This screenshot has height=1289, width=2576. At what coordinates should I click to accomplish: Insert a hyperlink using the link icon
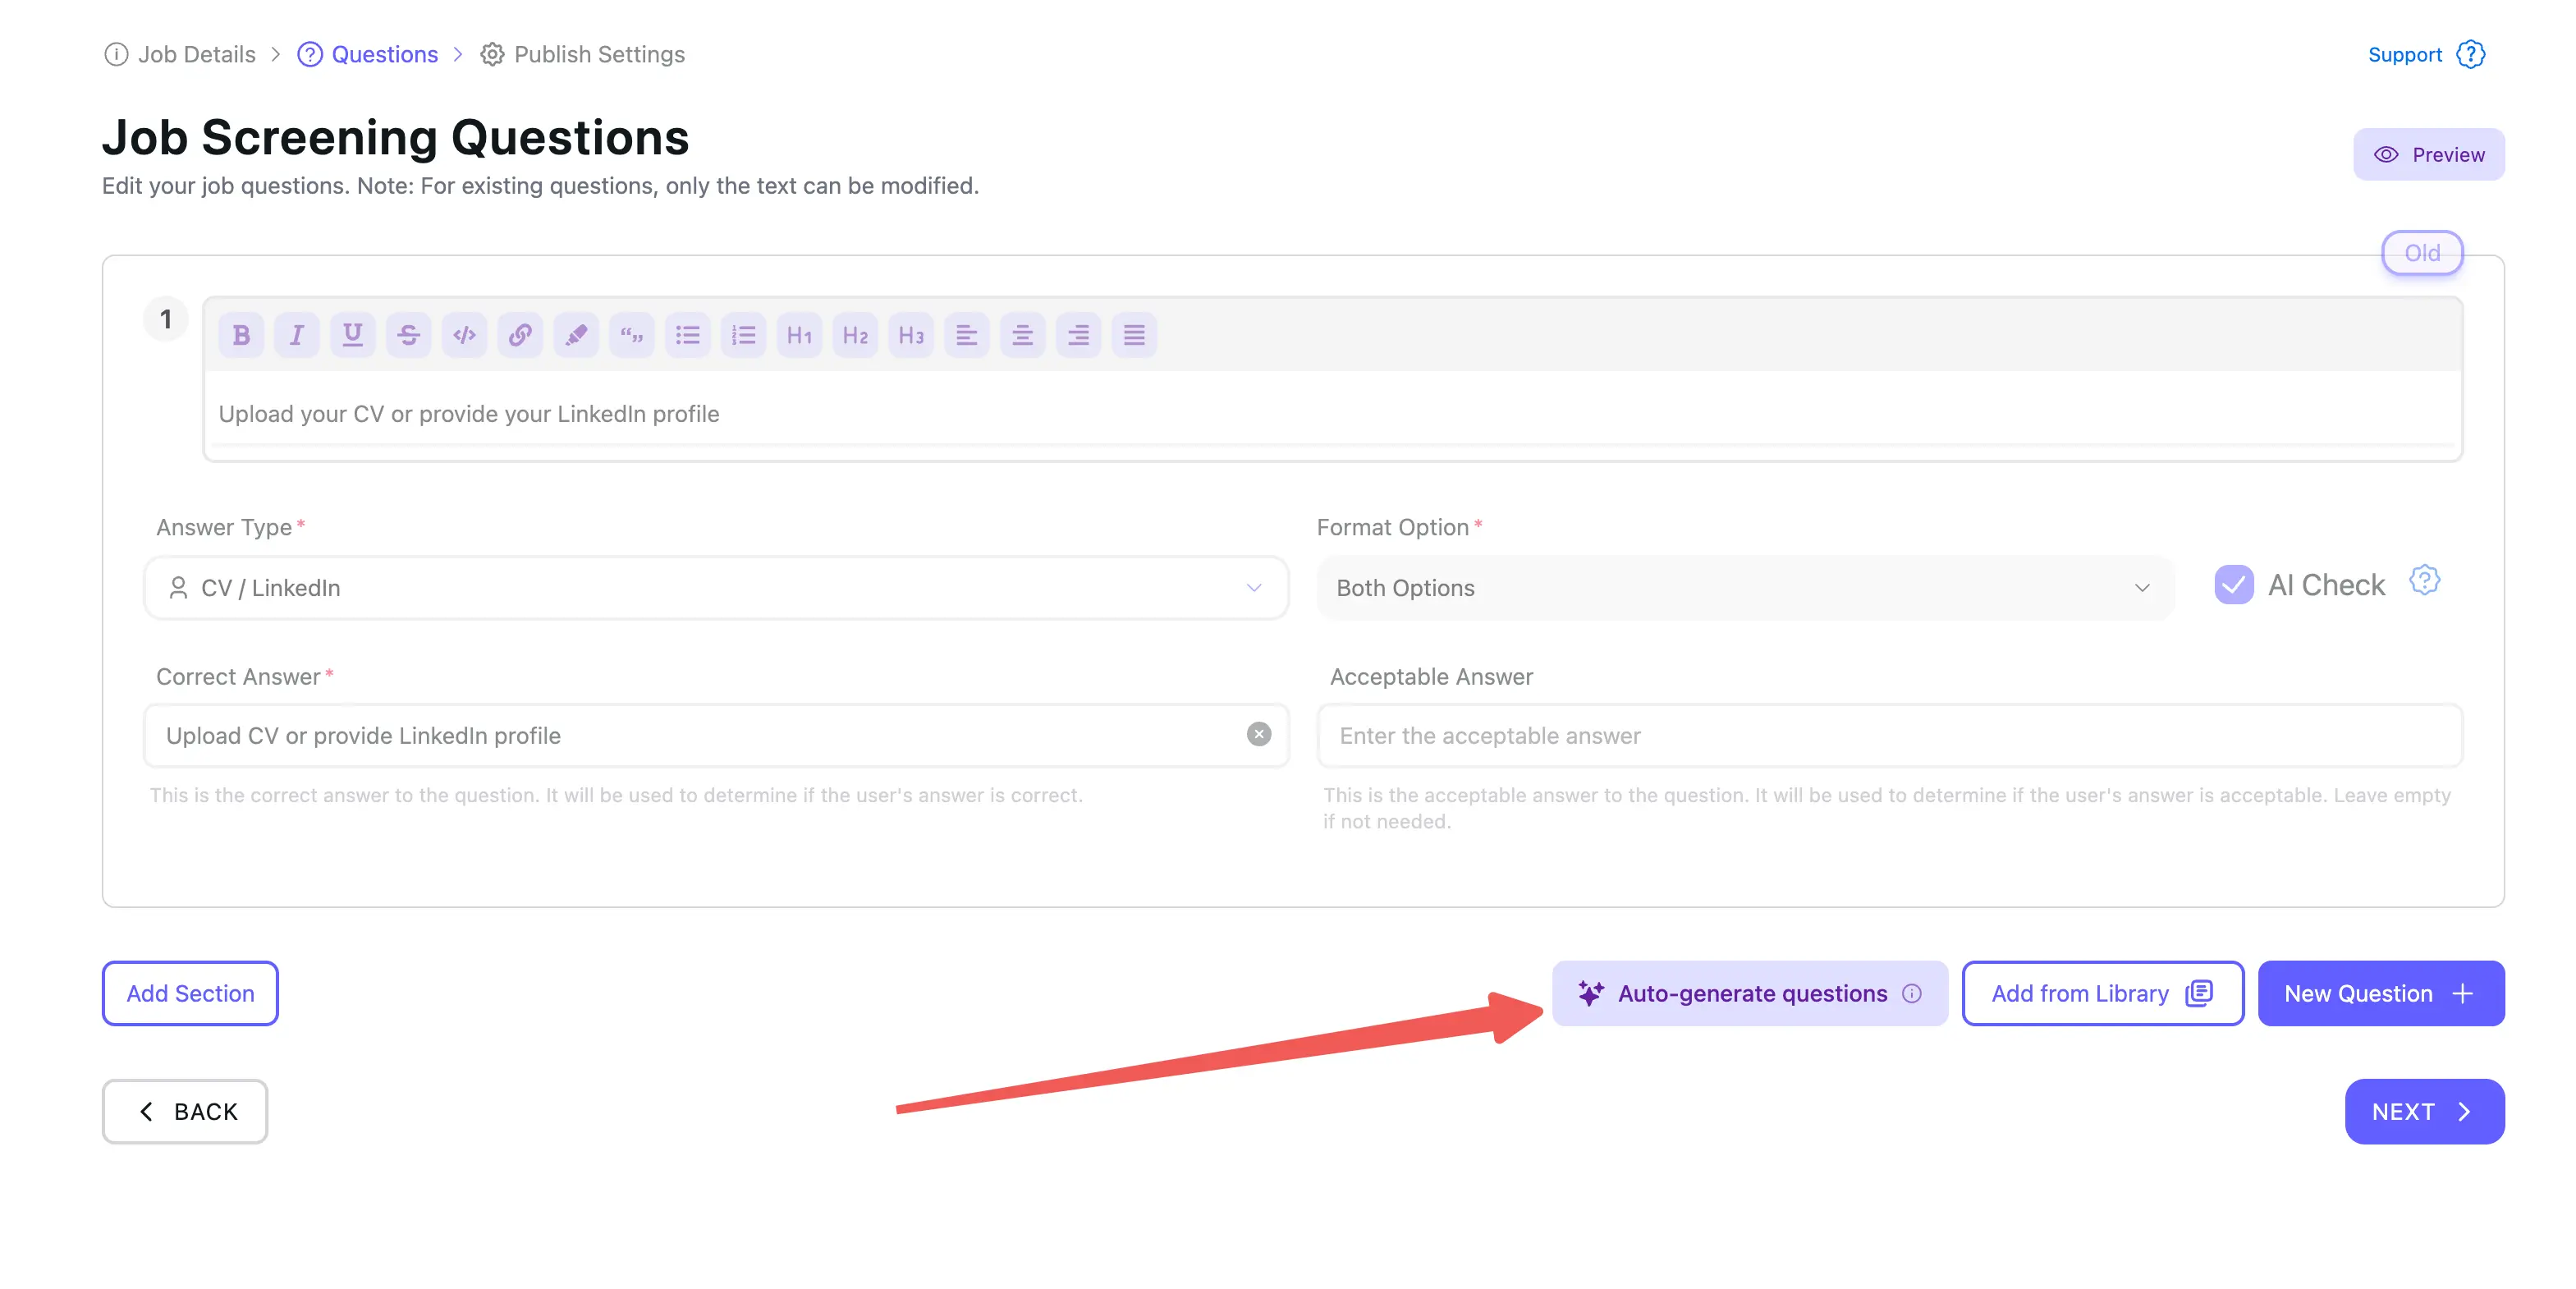pyautogui.click(x=520, y=335)
